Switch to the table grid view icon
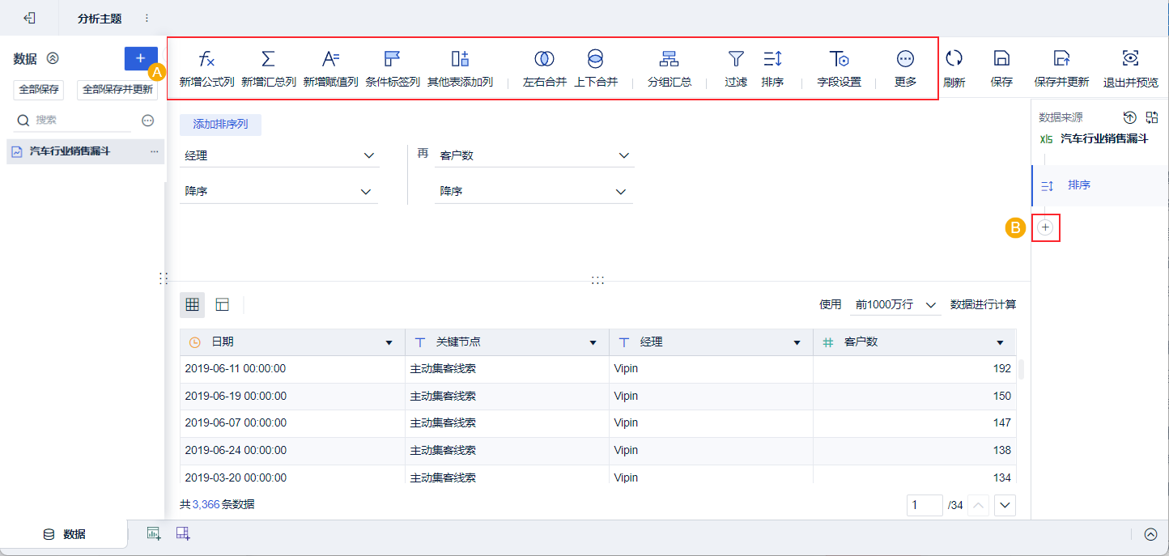Screen dimensions: 1169x556 click(x=192, y=304)
